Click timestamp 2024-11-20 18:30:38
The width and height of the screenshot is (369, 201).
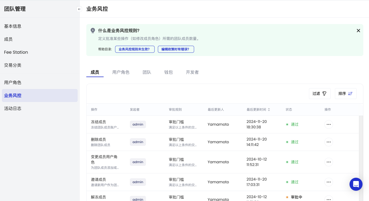click(x=257, y=124)
